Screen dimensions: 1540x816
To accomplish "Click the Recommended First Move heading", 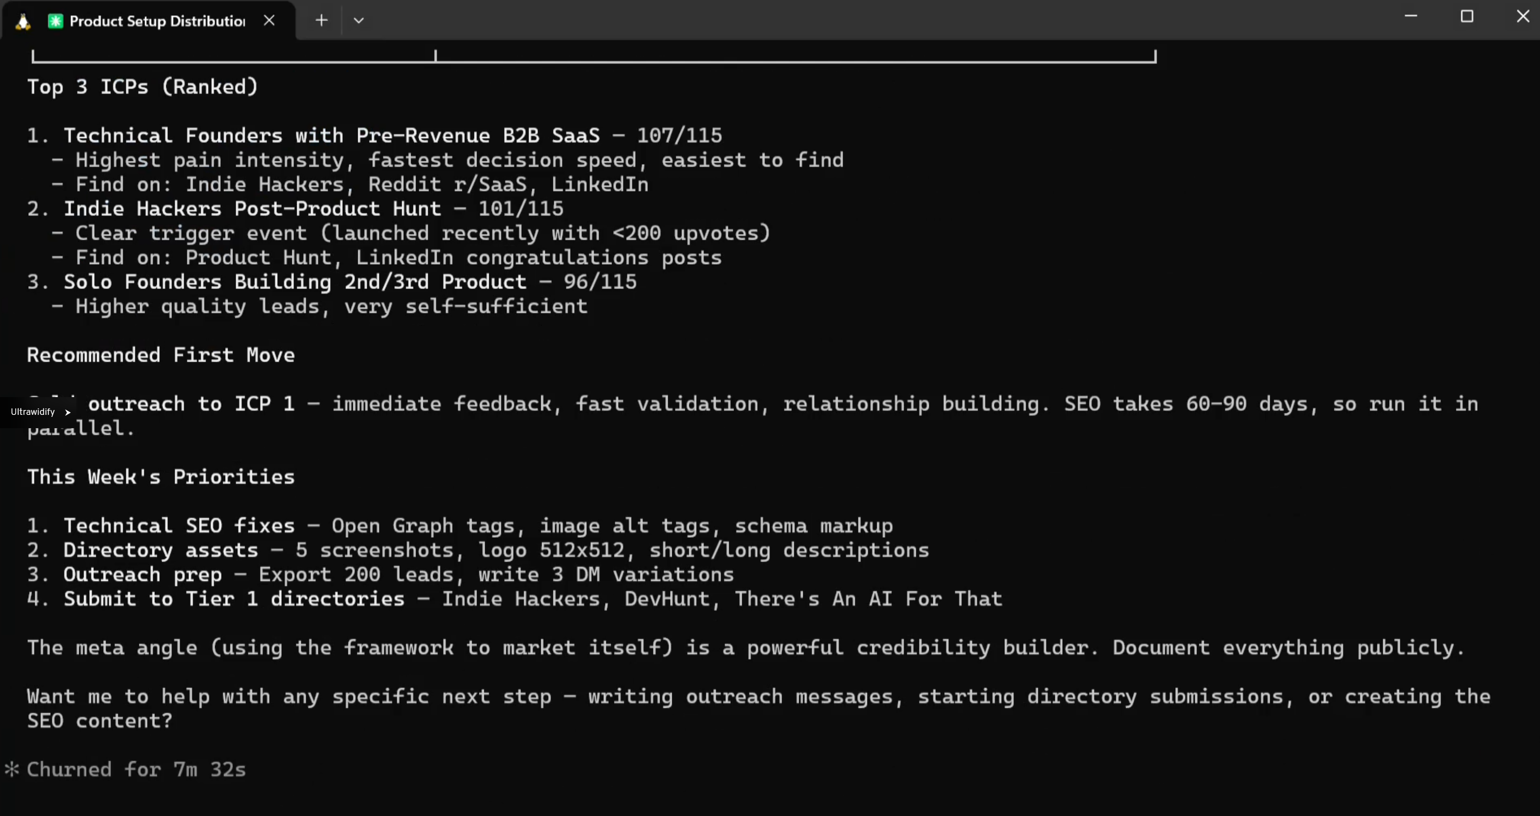I will click(160, 355).
